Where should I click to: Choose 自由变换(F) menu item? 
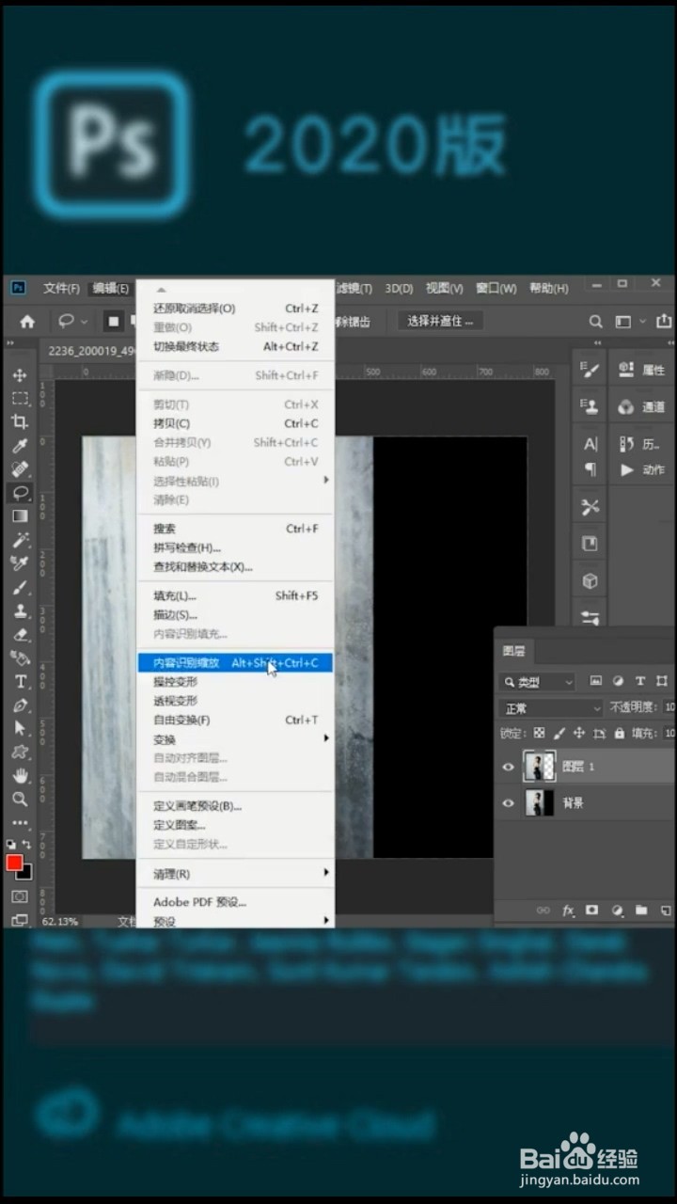[236, 721]
